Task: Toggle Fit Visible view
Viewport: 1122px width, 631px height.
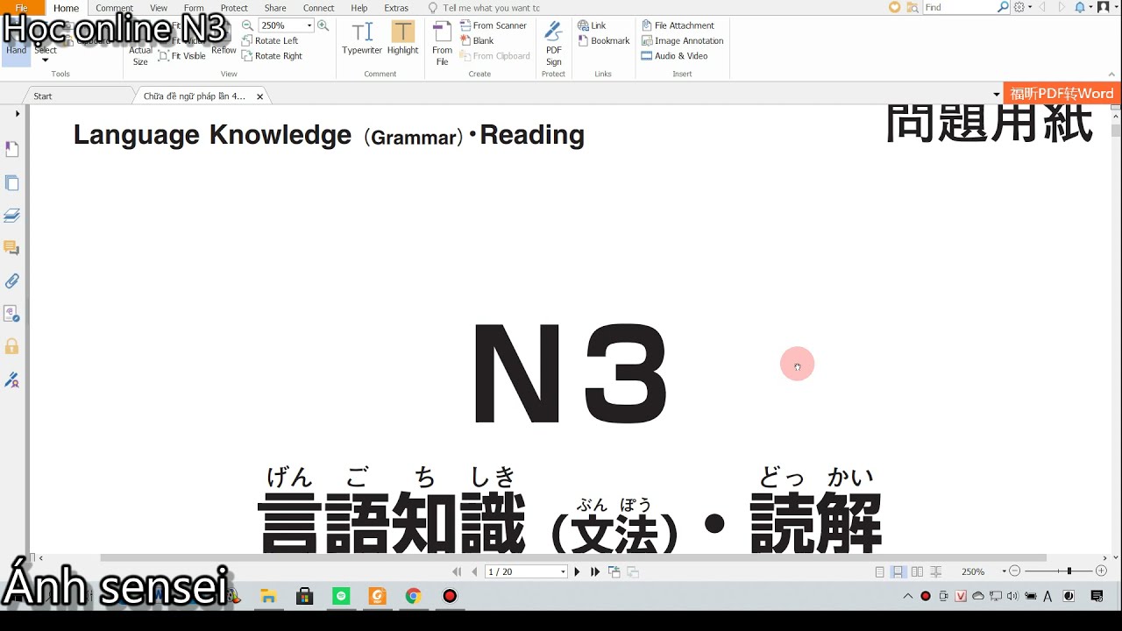Action: (x=182, y=55)
